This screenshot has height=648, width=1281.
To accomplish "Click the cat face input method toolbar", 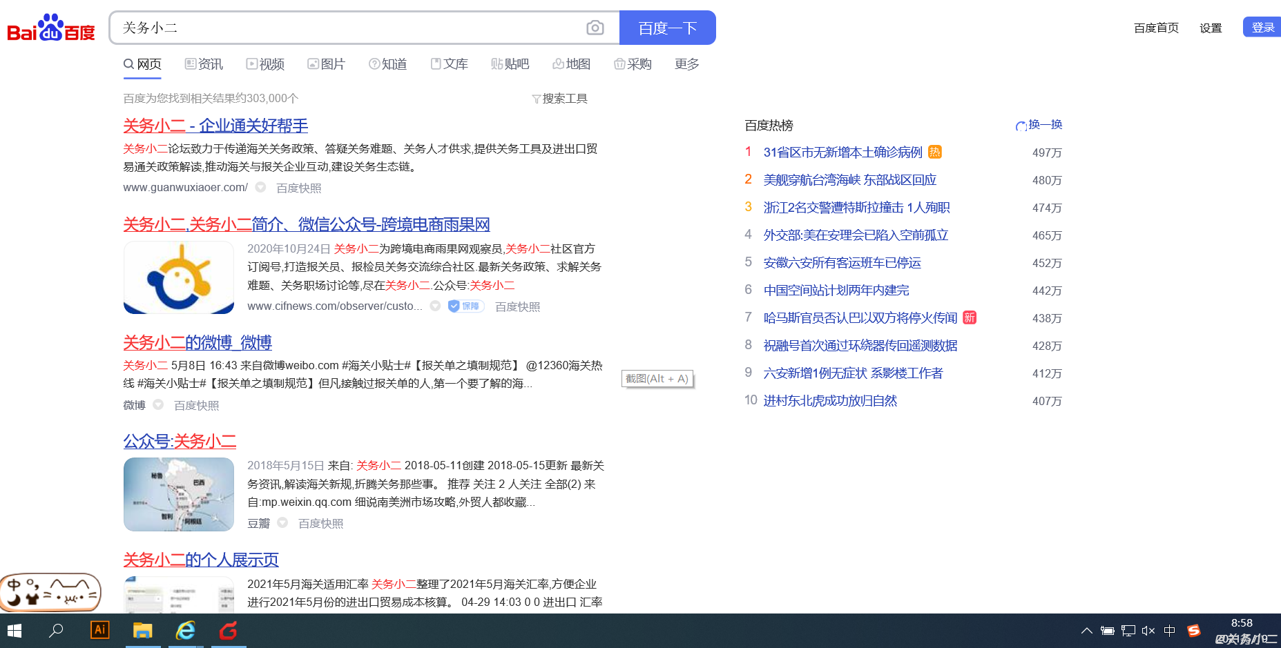I will 50,592.
